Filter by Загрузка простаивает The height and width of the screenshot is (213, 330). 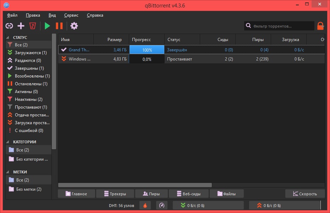point(28,122)
